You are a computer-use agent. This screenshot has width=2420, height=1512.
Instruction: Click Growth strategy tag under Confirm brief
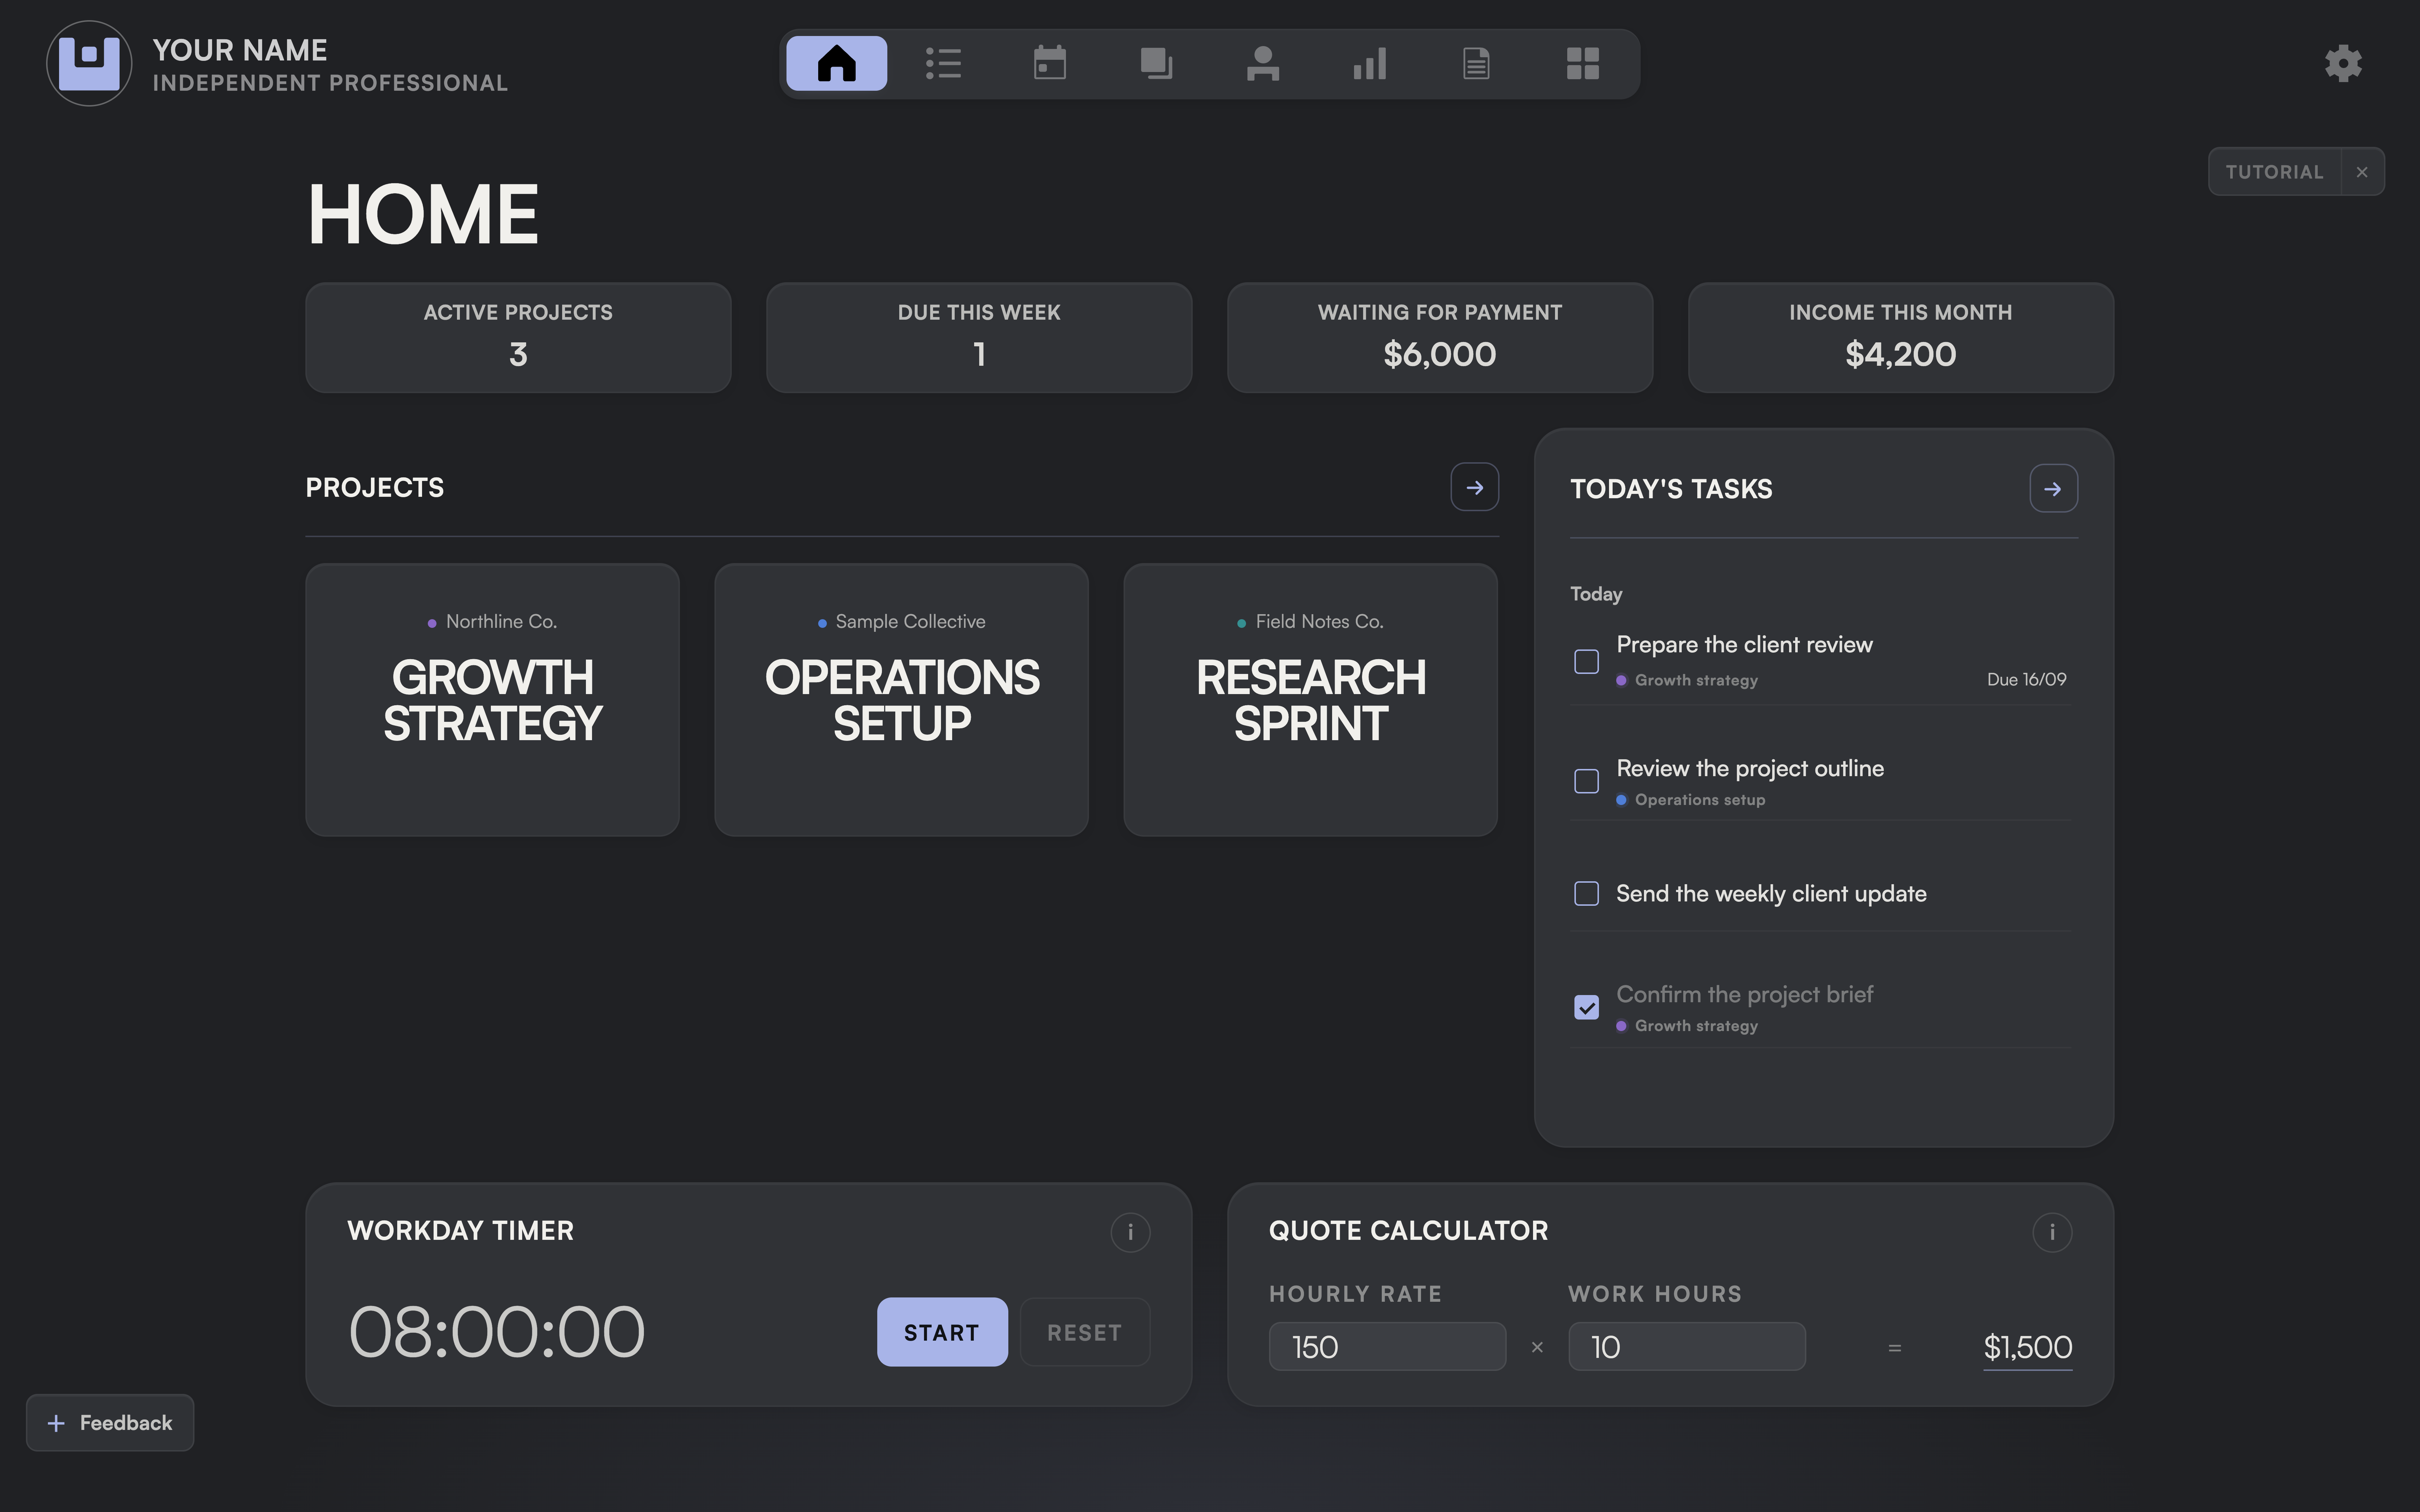click(x=1687, y=1026)
